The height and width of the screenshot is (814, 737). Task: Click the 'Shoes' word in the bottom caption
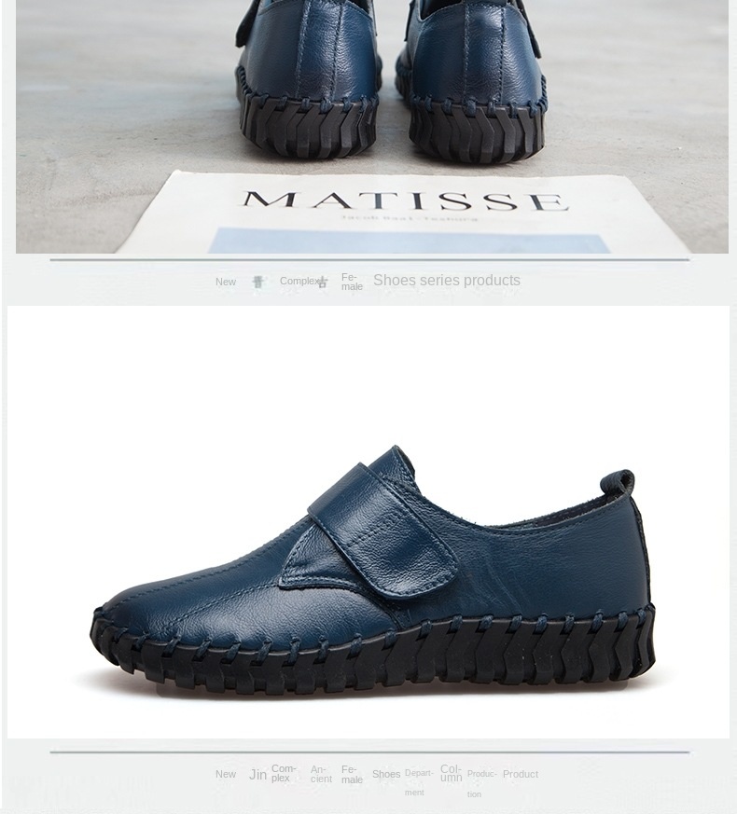tap(386, 774)
